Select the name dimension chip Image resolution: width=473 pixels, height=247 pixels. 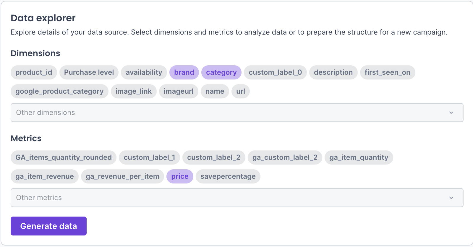[215, 91]
